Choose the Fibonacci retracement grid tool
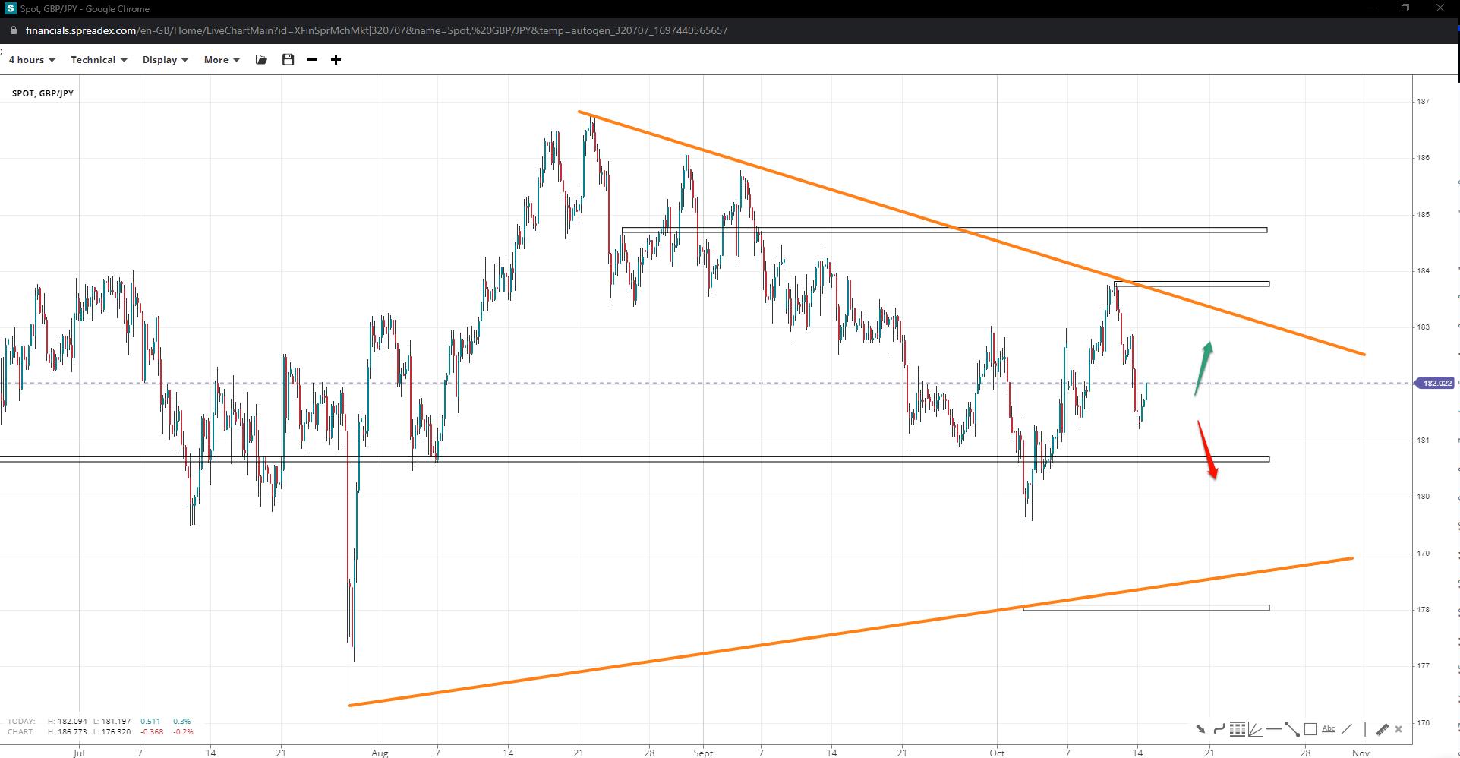 [1238, 729]
